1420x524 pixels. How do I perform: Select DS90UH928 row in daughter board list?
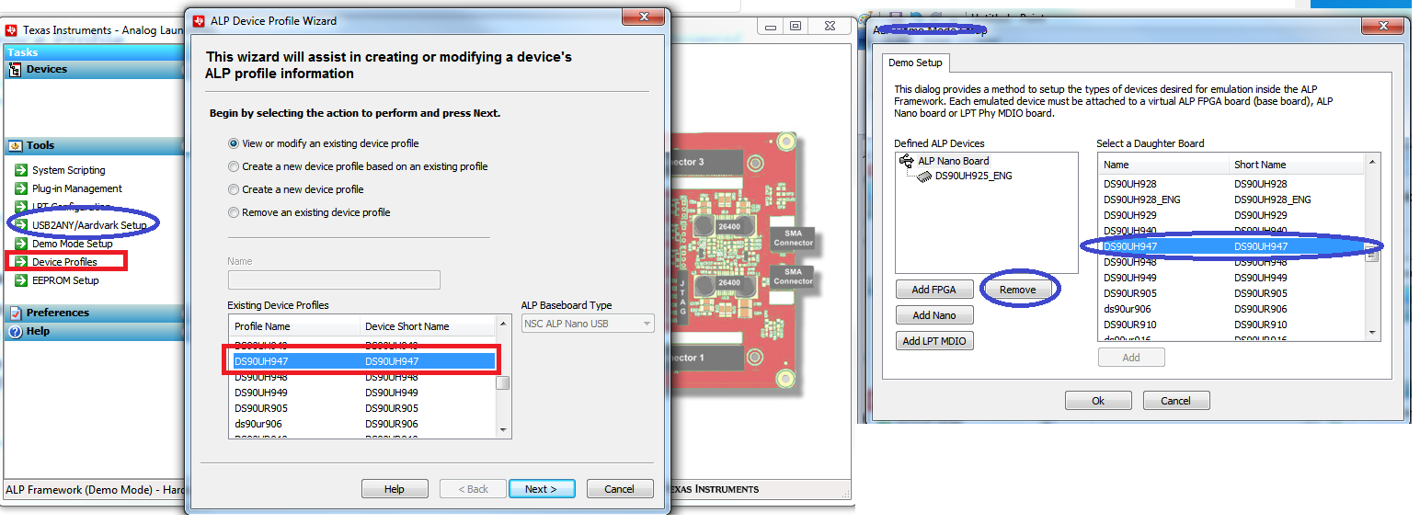tap(1232, 184)
